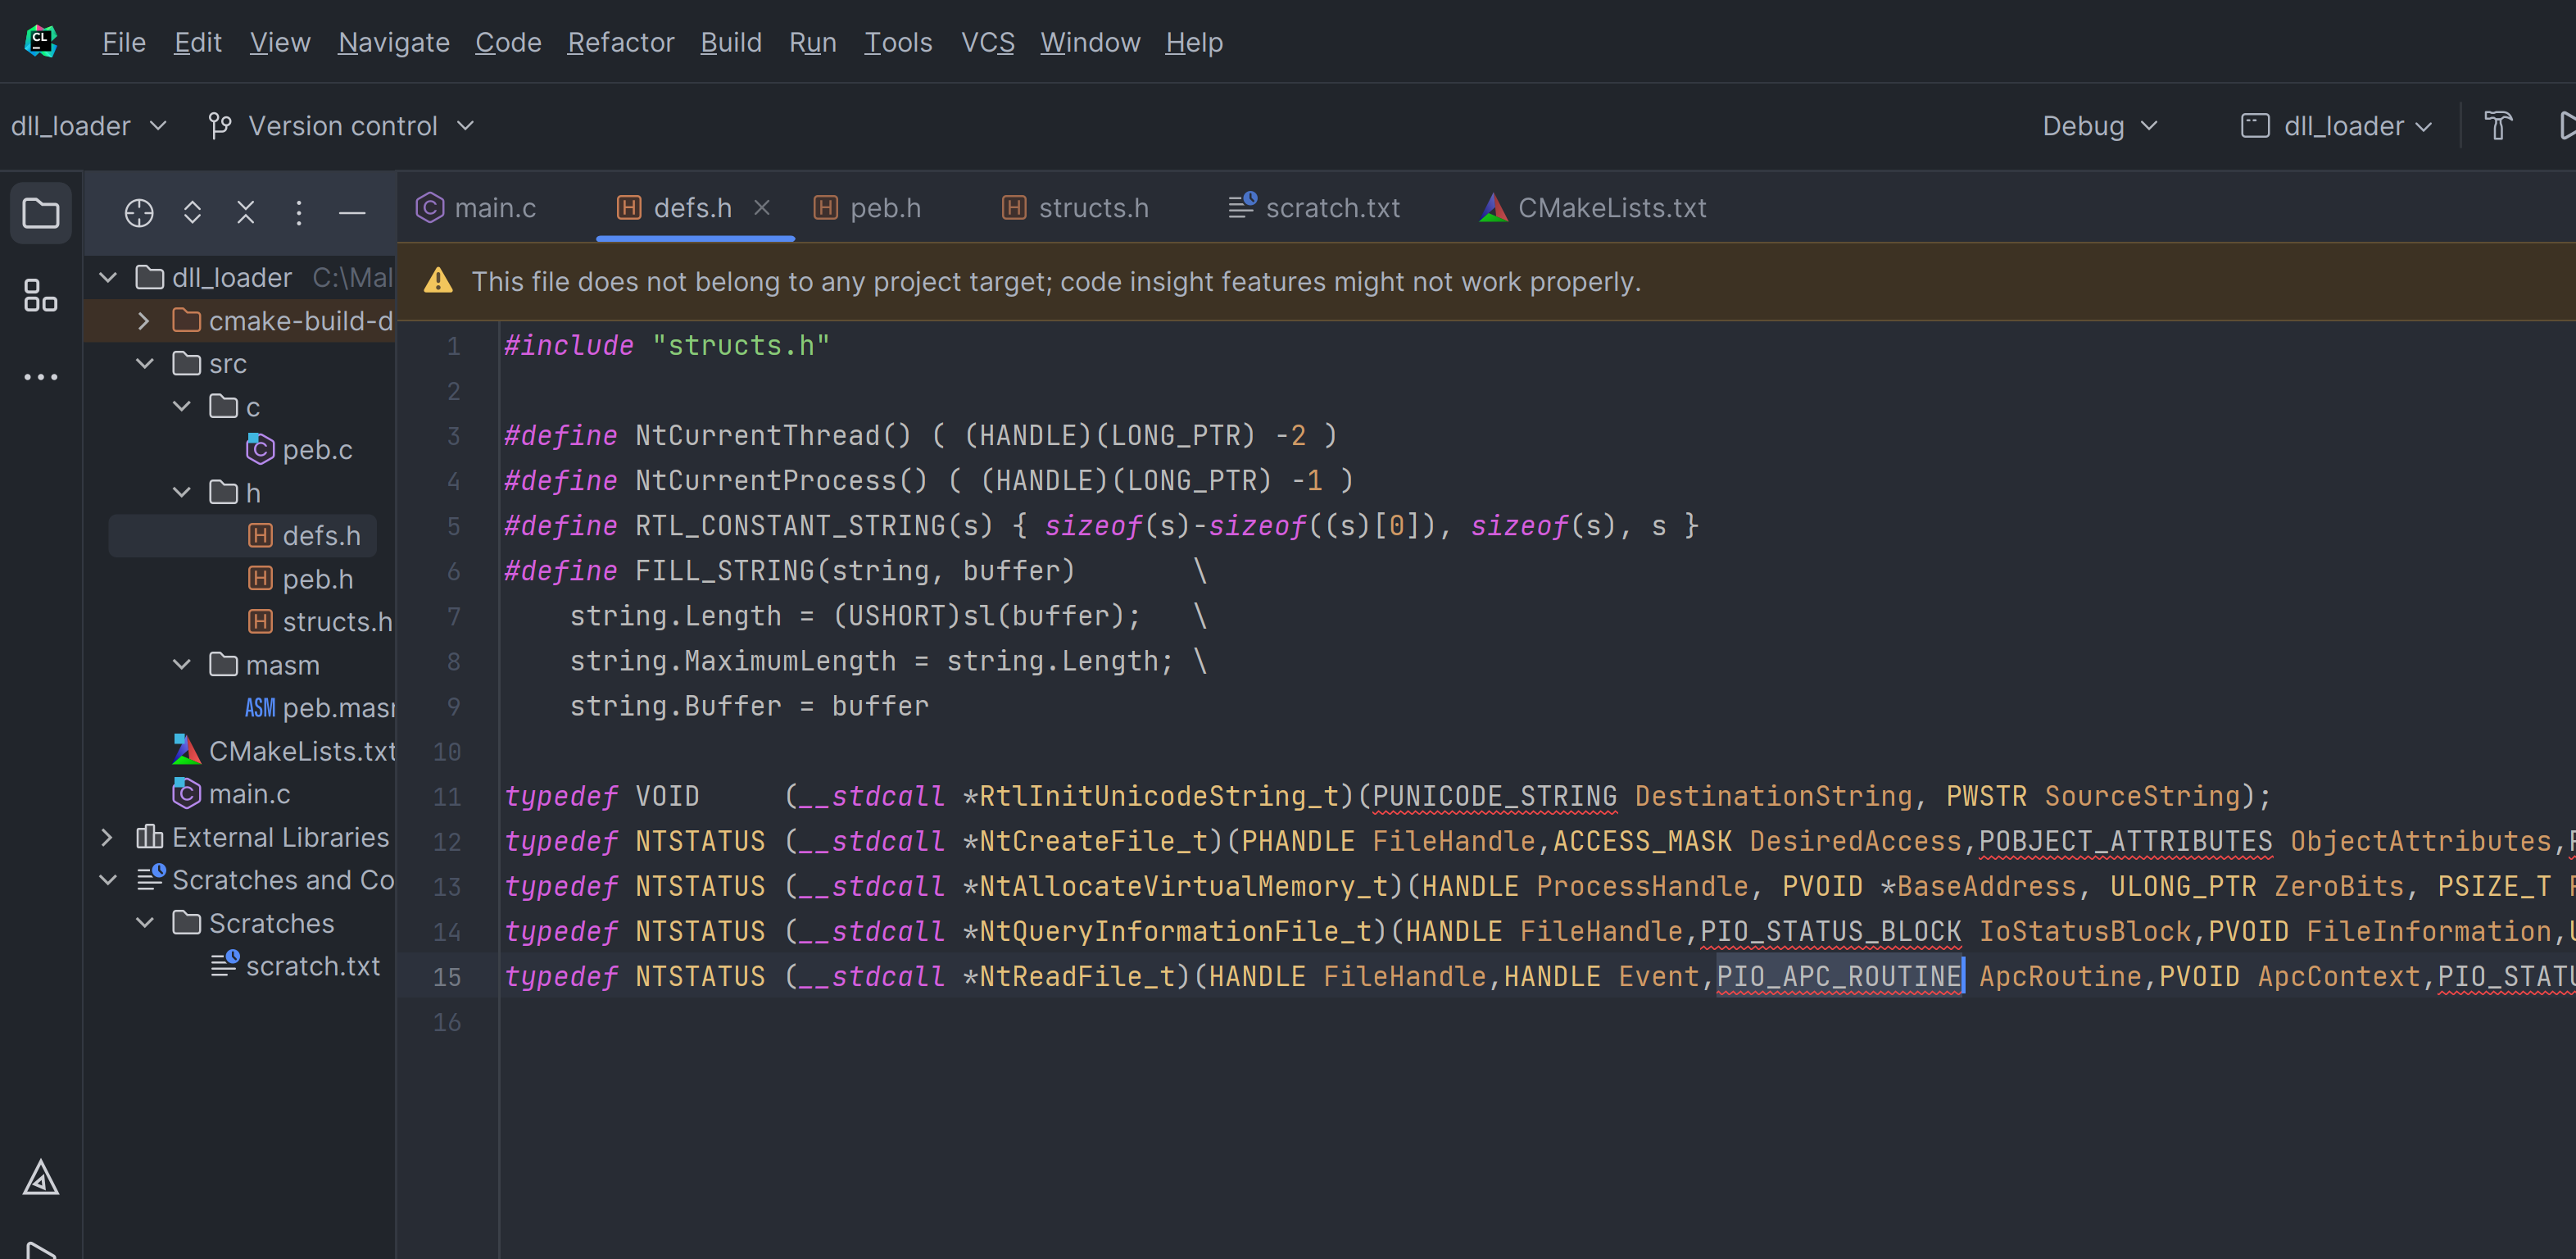Open Project panel options kebab menu
Viewport: 2576px width, 1259px height.
[x=298, y=212]
